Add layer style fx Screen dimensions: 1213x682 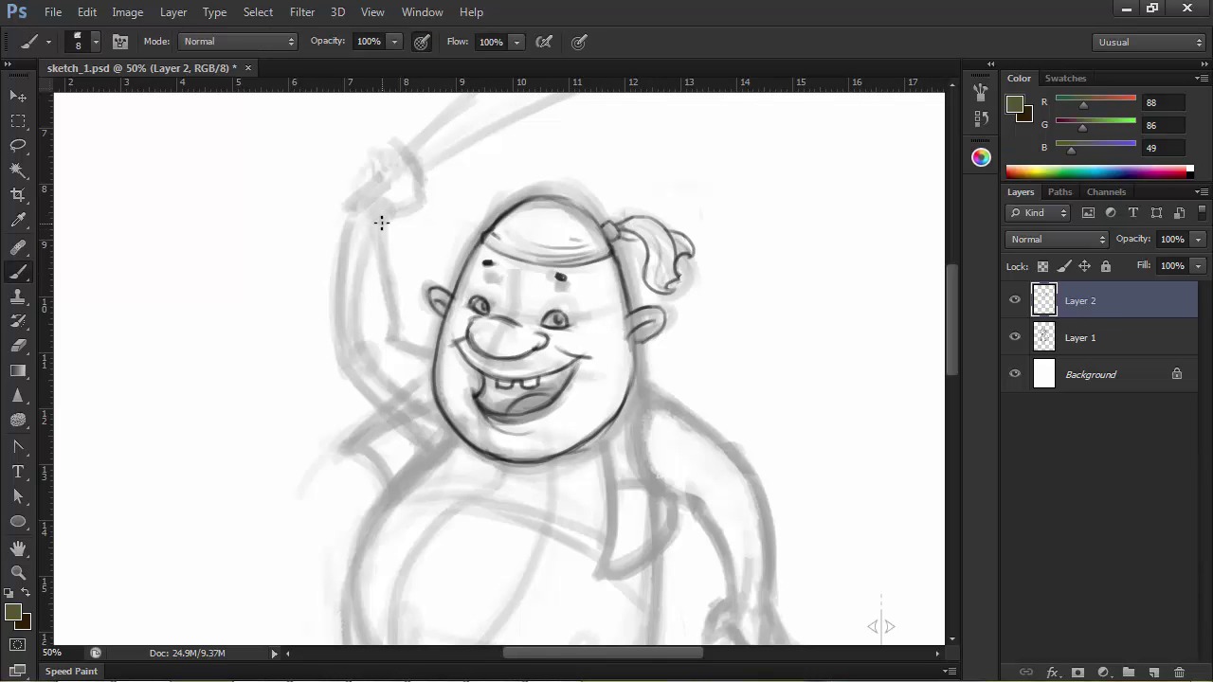click(1052, 673)
